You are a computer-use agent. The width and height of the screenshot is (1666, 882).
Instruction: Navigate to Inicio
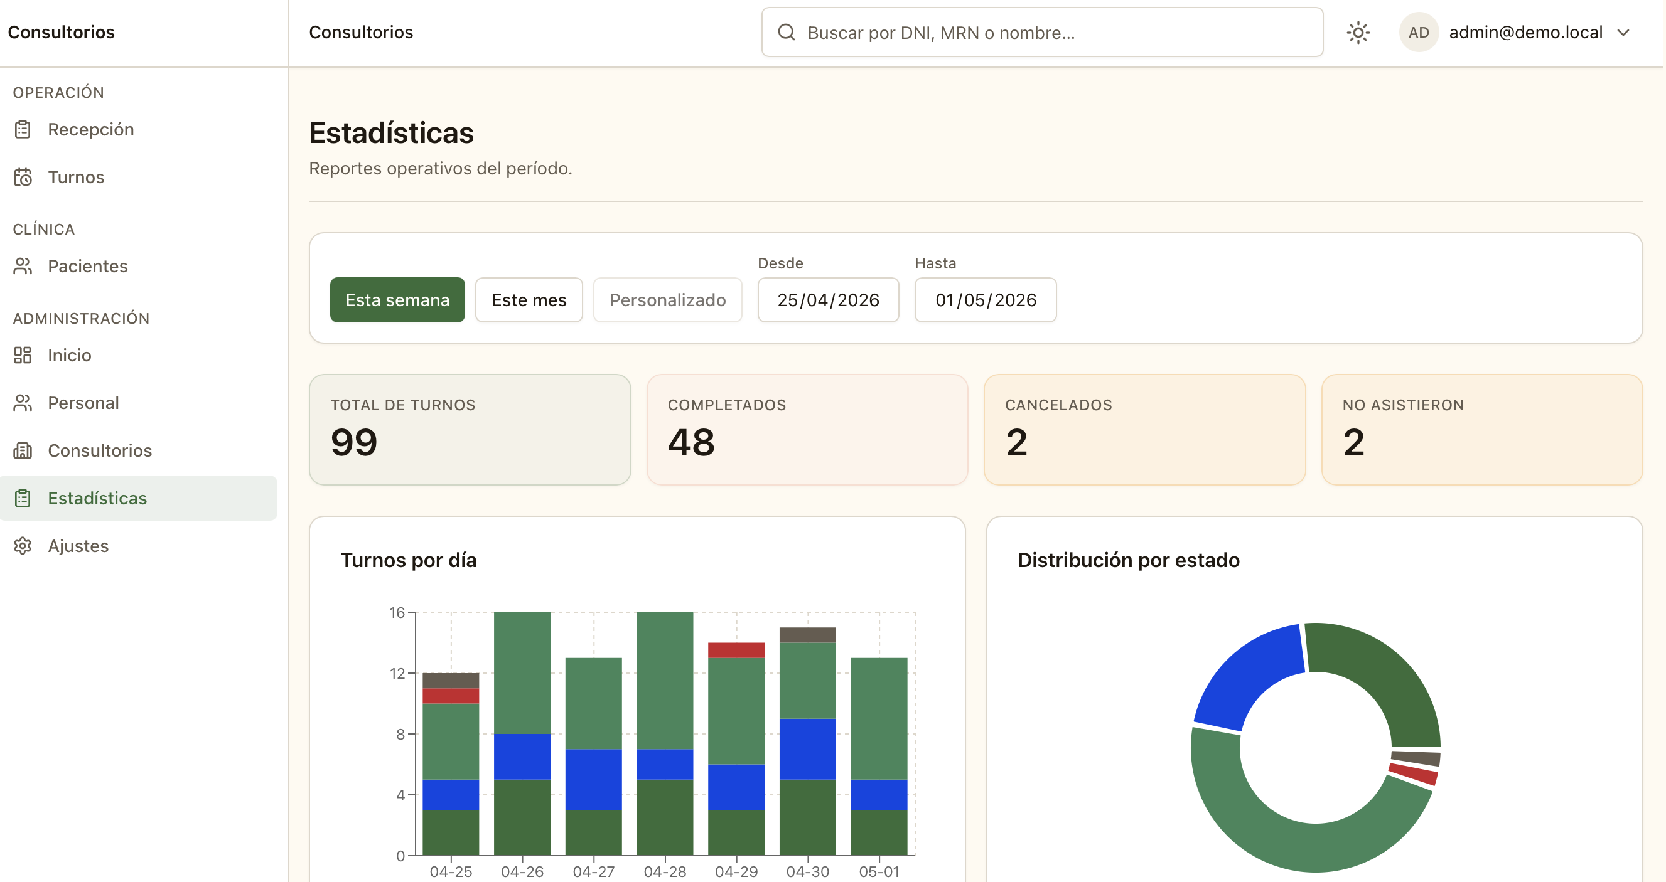point(138,356)
